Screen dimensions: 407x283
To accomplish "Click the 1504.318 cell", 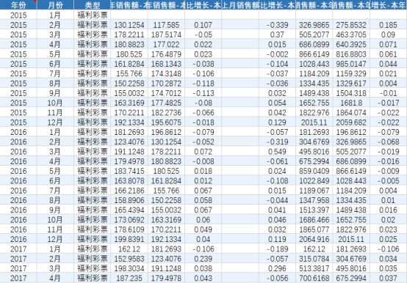I will click(351, 93).
